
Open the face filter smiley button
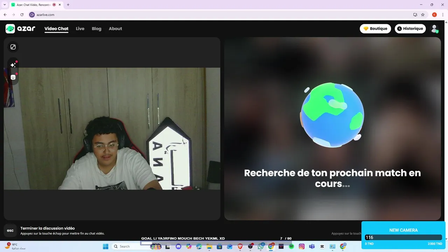(13, 77)
